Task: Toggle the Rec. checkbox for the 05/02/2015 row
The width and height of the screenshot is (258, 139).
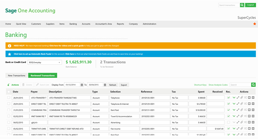Action: [x=228, y=129]
